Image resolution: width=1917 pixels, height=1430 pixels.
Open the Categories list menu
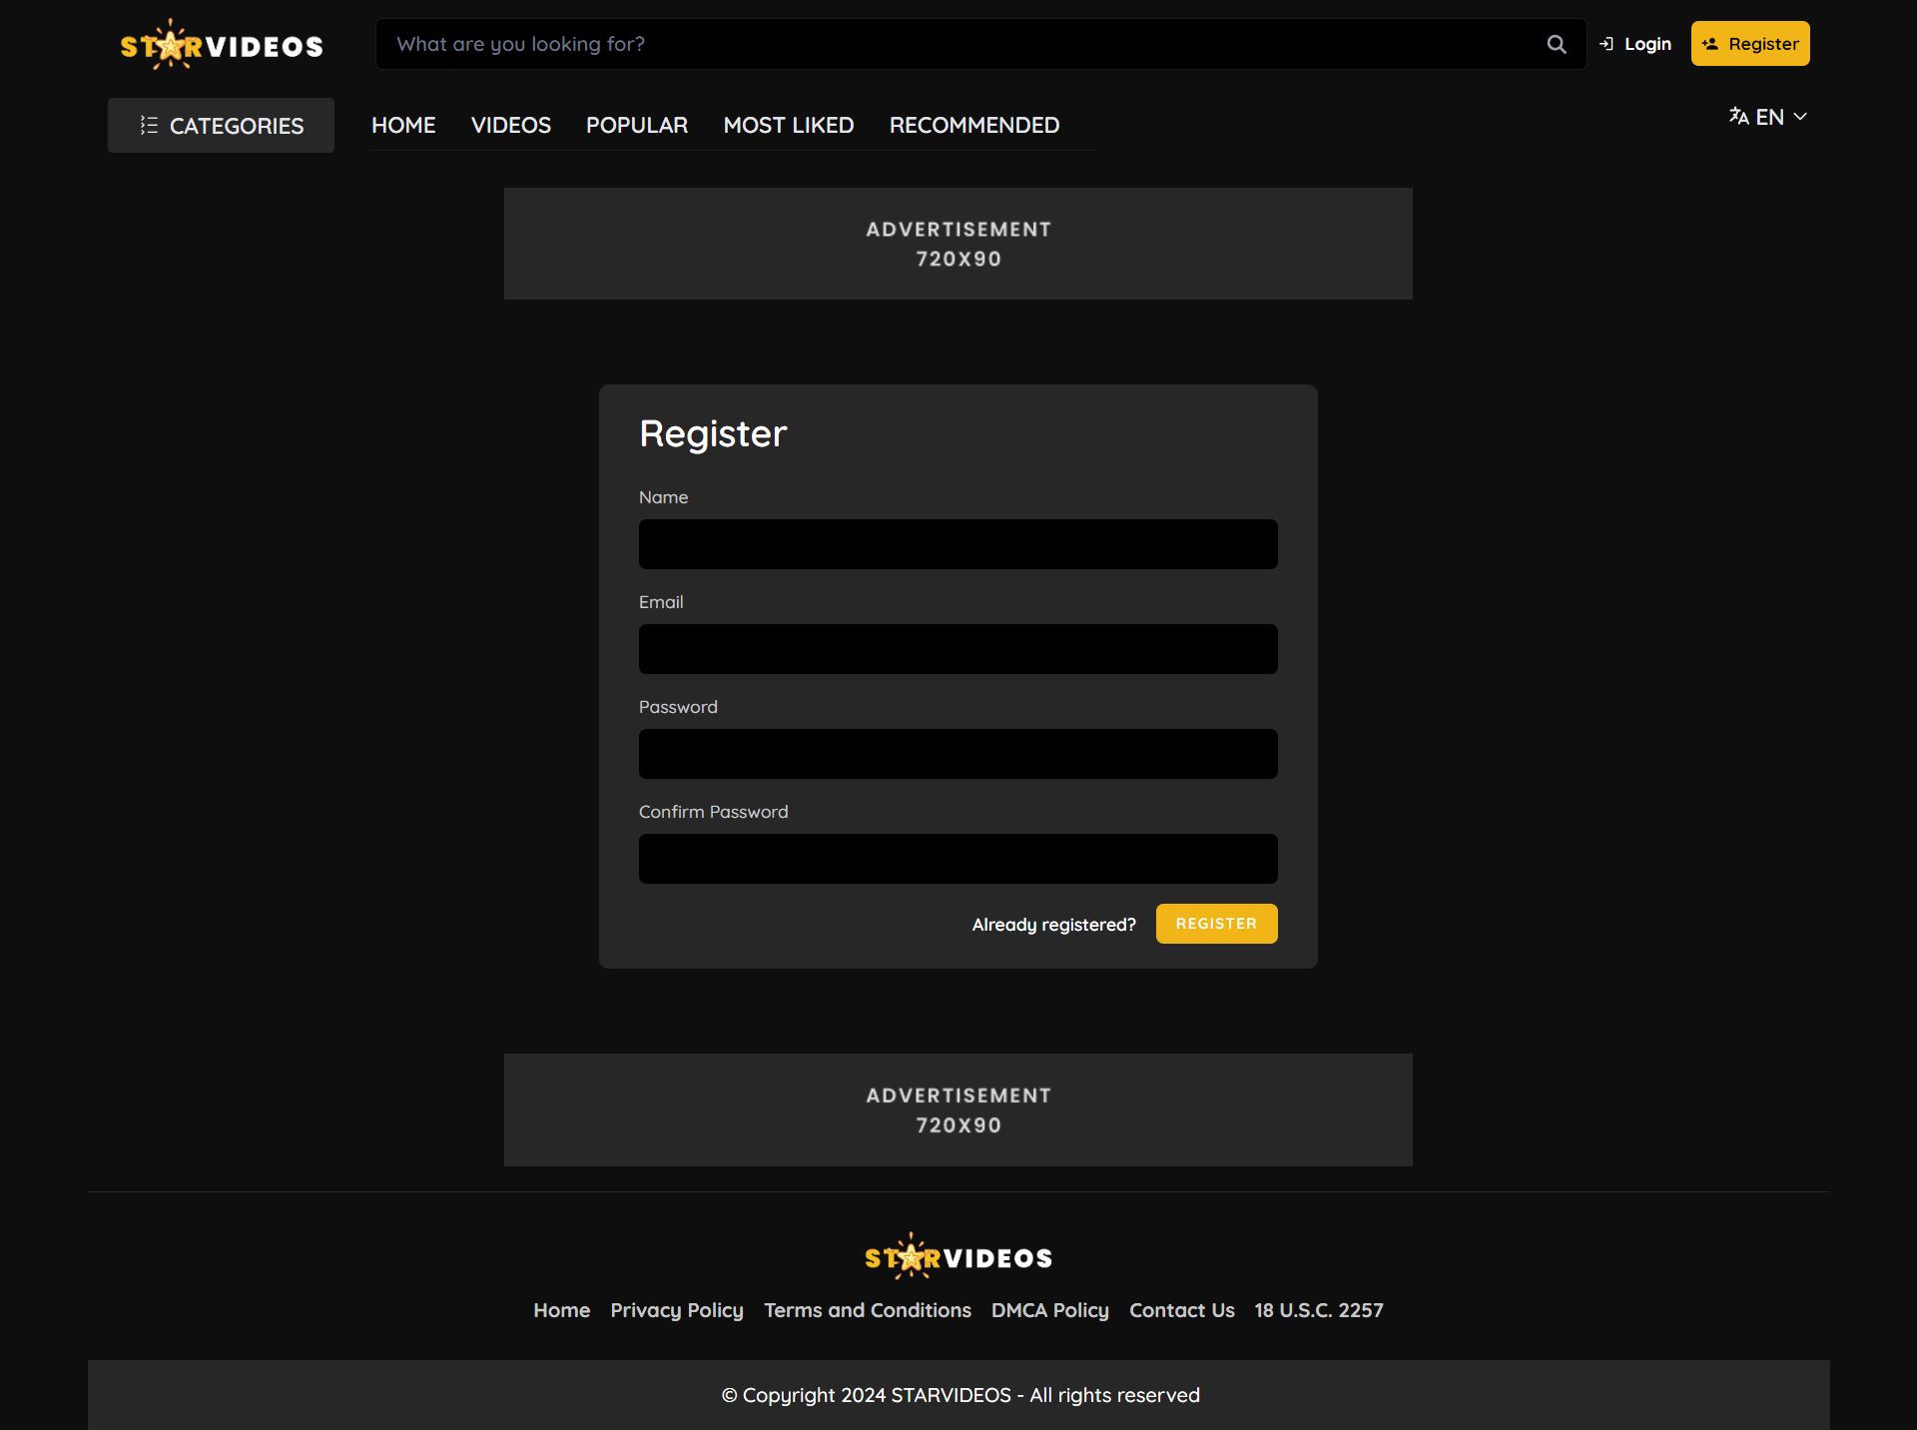pos(221,126)
